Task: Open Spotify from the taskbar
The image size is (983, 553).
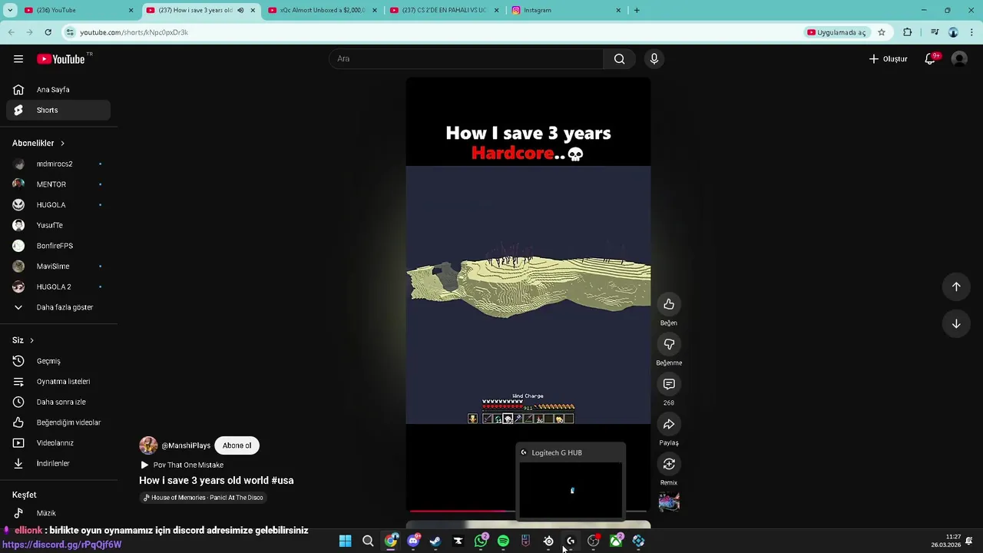Action: tap(503, 541)
